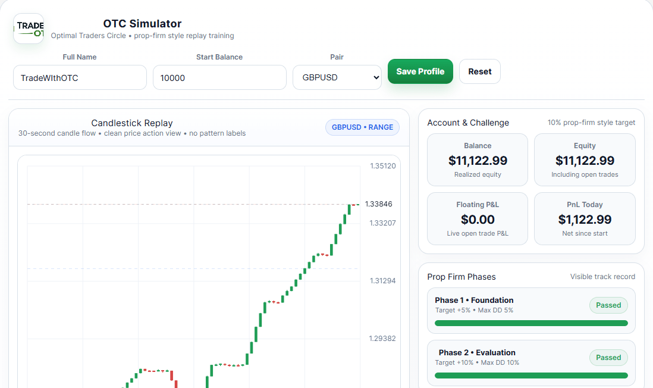Click the Visible track record text
The width and height of the screenshot is (653, 388).
(602, 277)
